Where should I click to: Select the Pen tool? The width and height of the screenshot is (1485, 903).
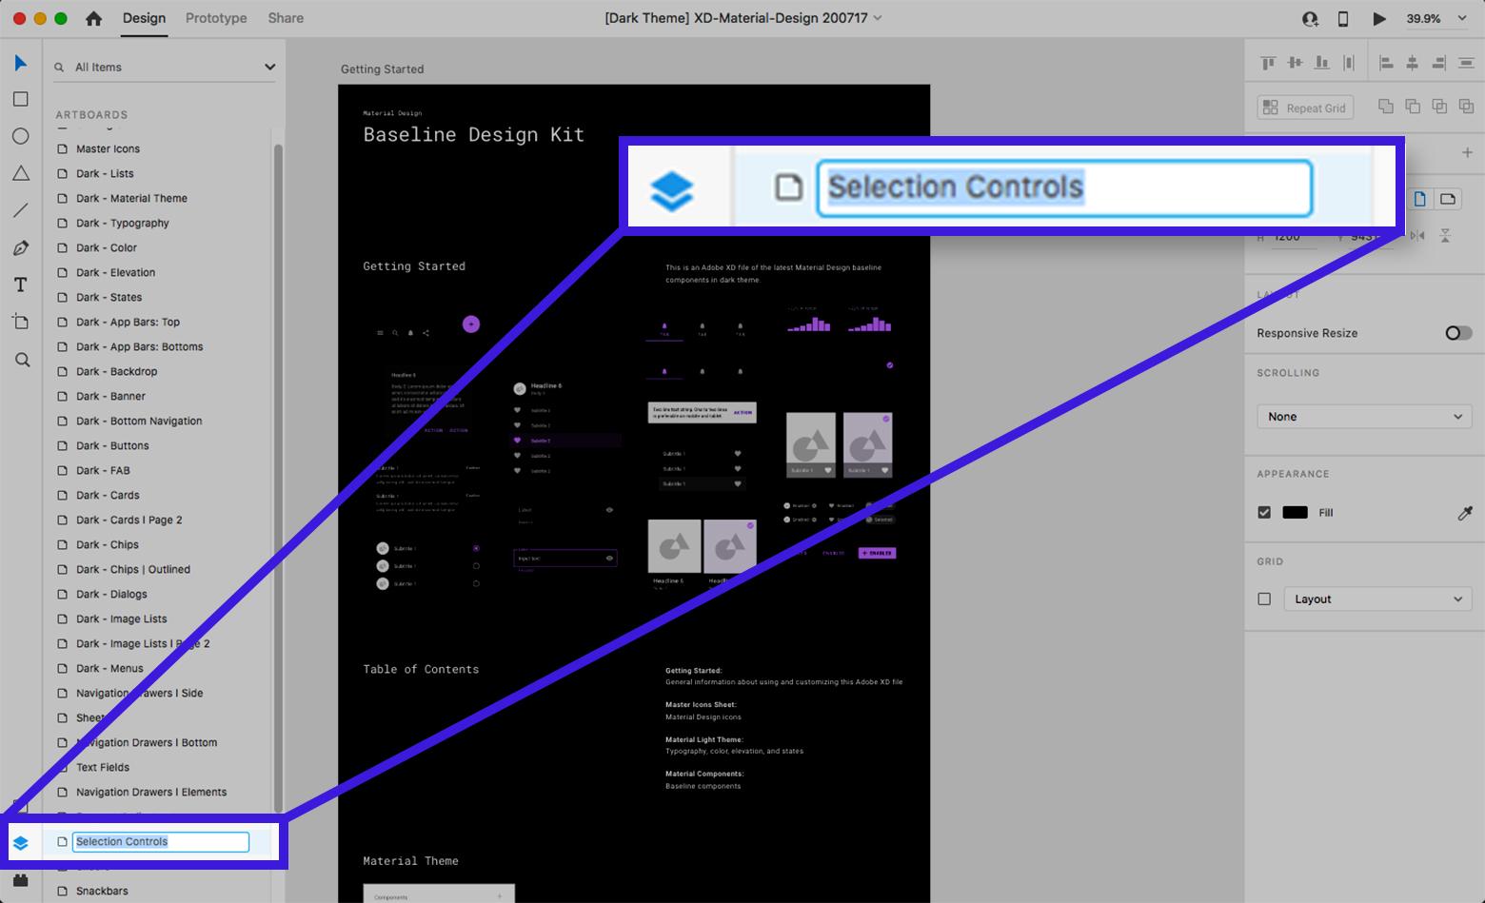(21, 247)
